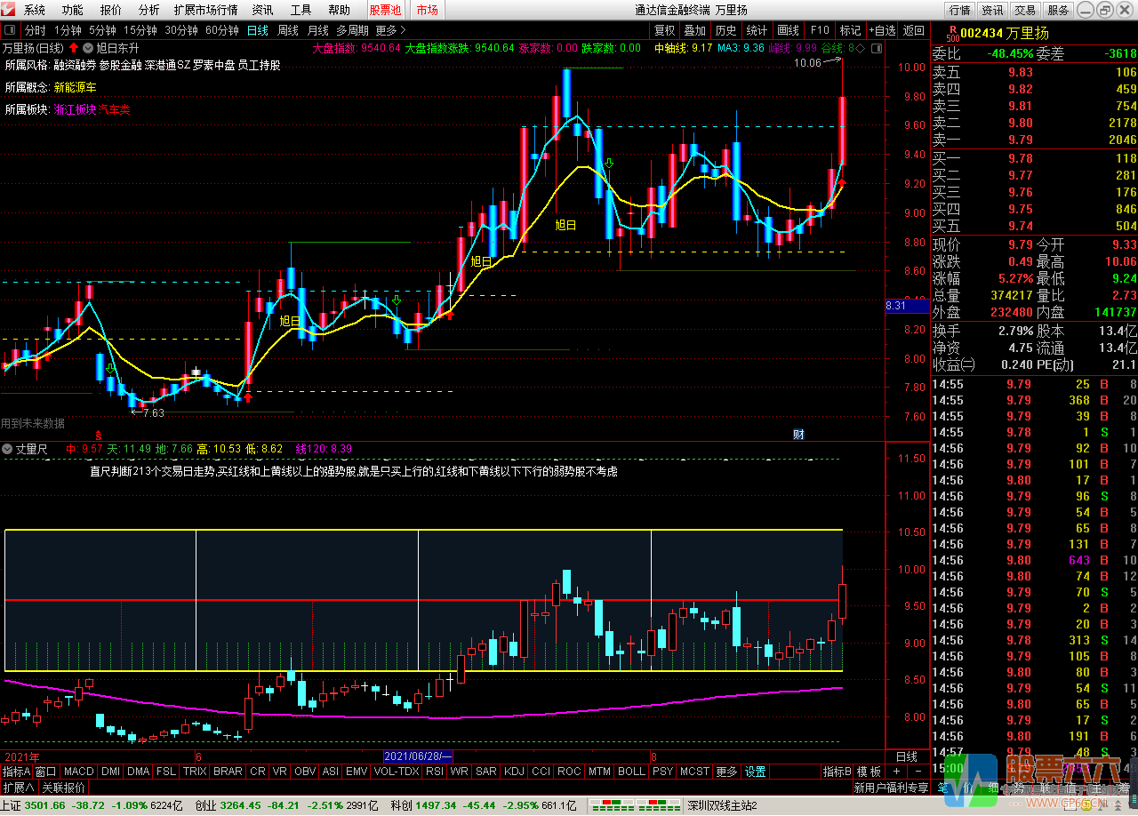Click the 股票池 button
The width and height of the screenshot is (1138, 816).
[385, 10]
